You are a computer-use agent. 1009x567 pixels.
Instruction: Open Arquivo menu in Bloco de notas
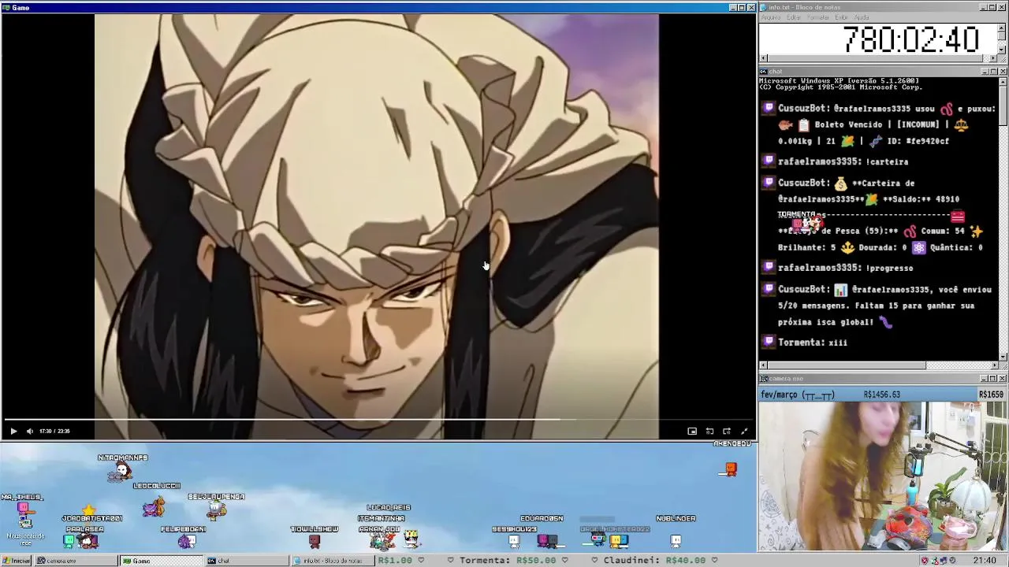tap(770, 17)
